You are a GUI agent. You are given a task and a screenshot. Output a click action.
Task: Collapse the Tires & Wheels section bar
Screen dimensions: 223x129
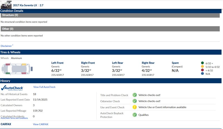point(111,52)
